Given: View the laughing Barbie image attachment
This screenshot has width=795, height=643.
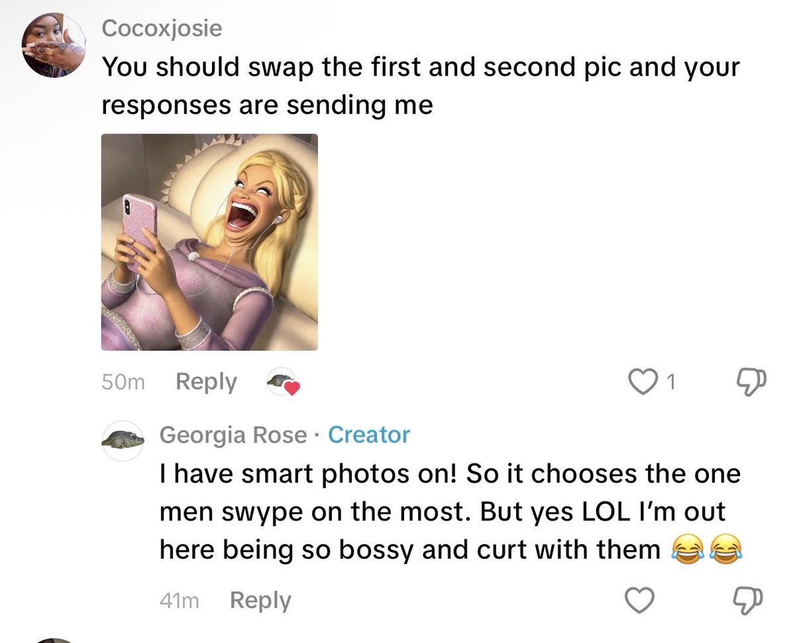Looking at the screenshot, I should 209,242.
